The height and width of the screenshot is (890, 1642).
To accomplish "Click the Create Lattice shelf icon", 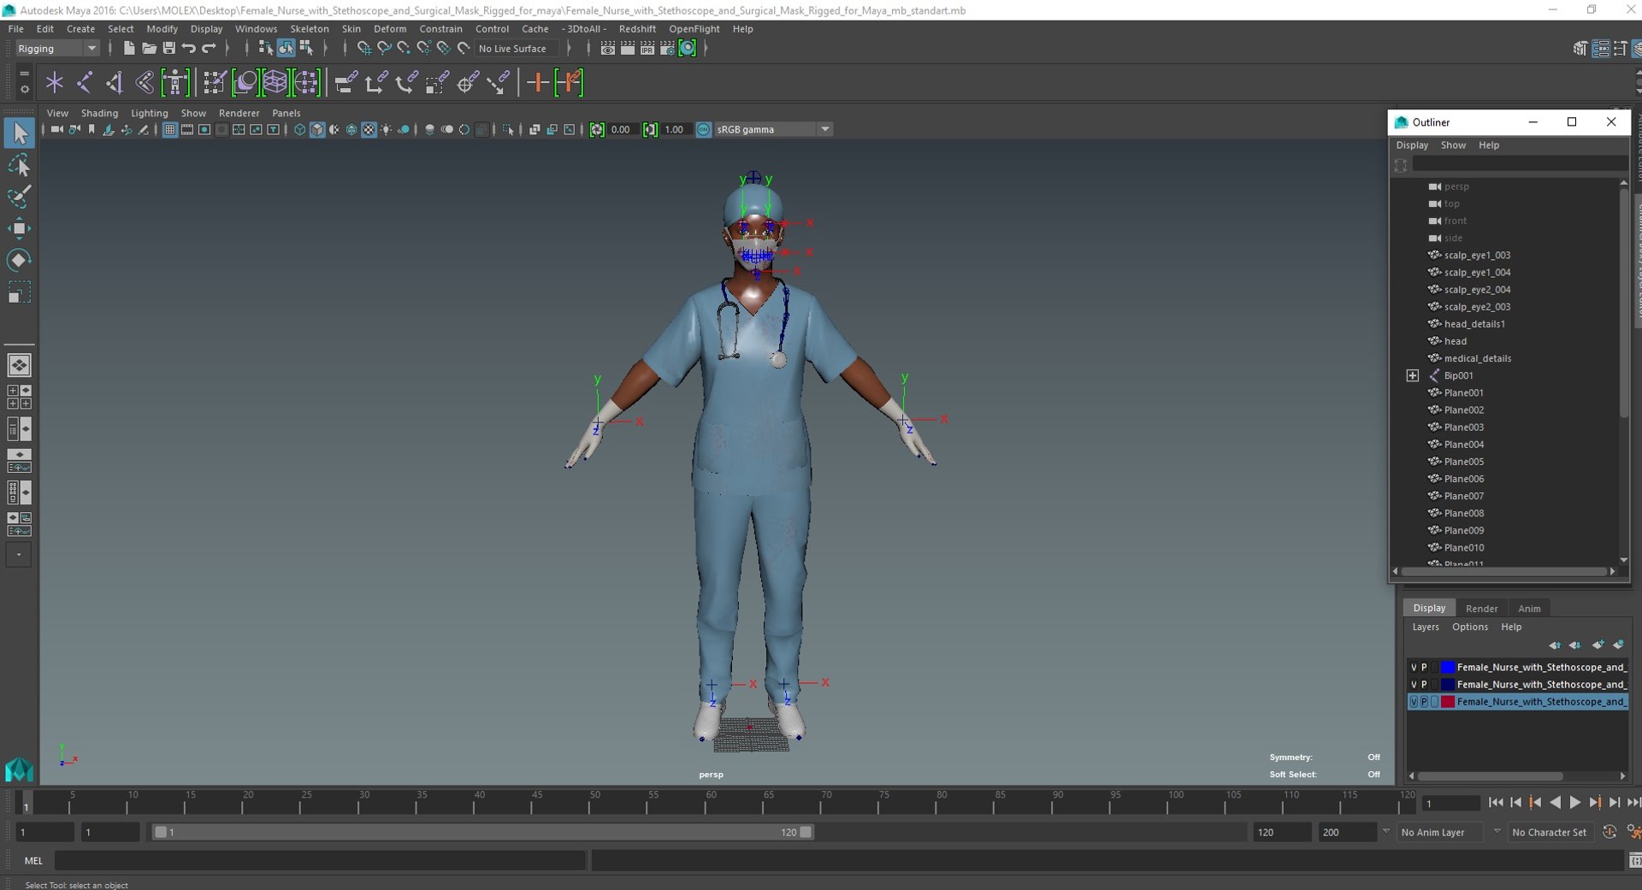I will (275, 83).
